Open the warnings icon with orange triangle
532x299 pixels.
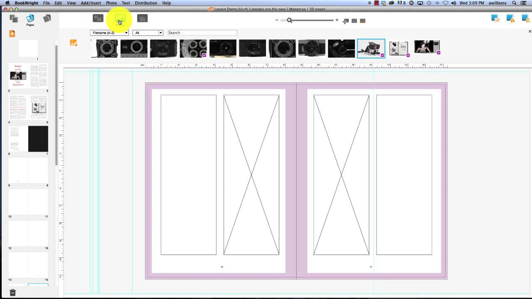point(511,18)
